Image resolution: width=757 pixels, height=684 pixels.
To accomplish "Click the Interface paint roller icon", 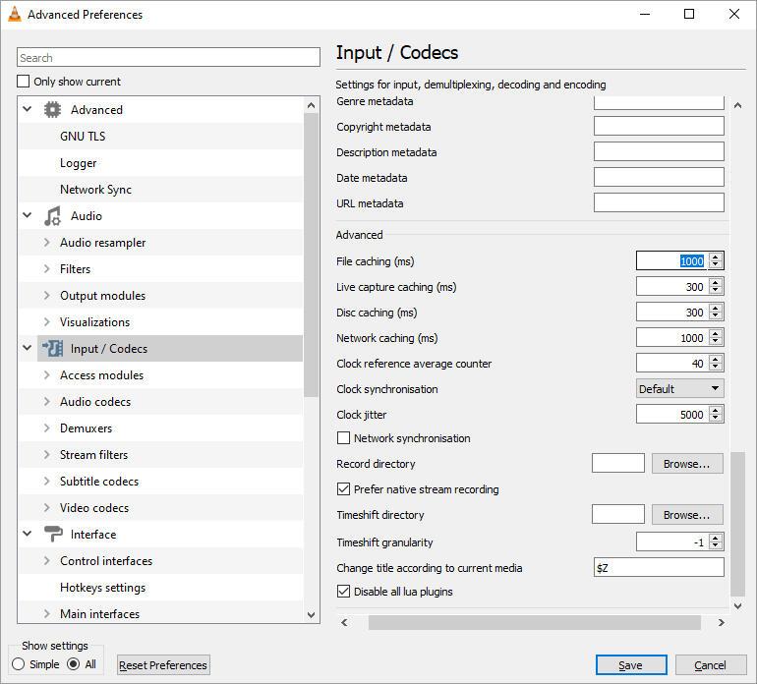I will (53, 534).
